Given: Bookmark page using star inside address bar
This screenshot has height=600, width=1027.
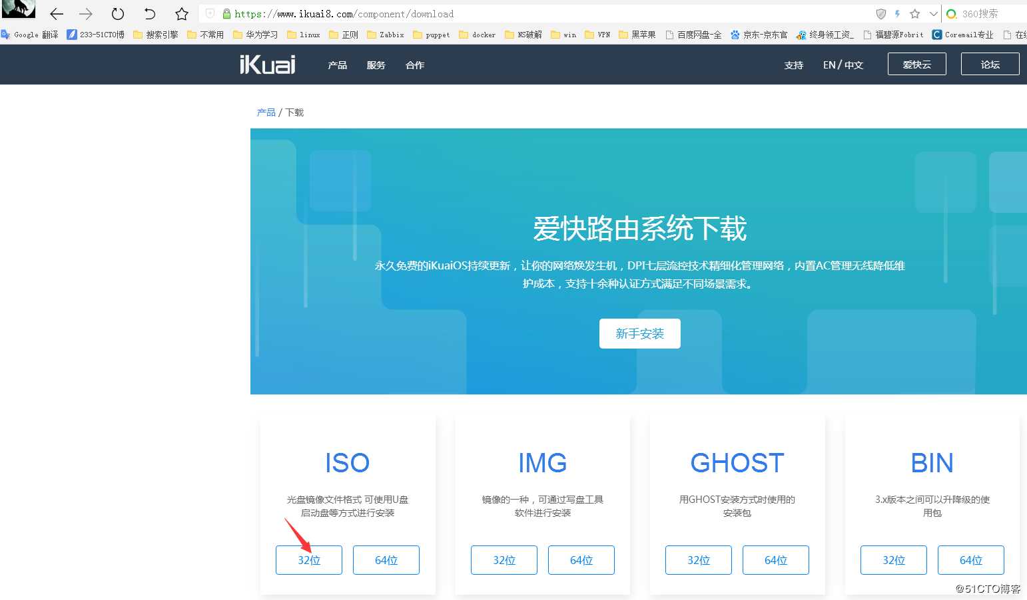Looking at the screenshot, I should 915,14.
